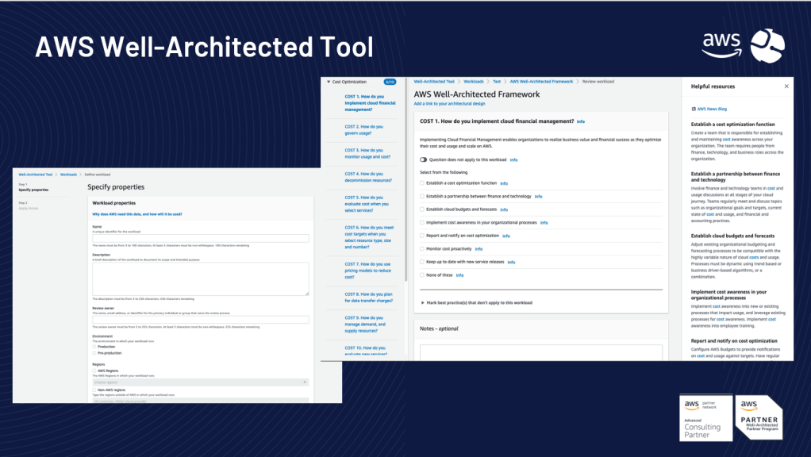Screen dimensions: 811x457
Task: Click Info next to COST 1 heading
Action: (x=581, y=121)
